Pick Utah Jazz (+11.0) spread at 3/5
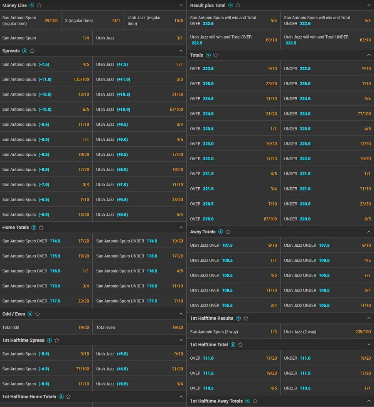This screenshot has width=374, height=407. pos(140,79)
